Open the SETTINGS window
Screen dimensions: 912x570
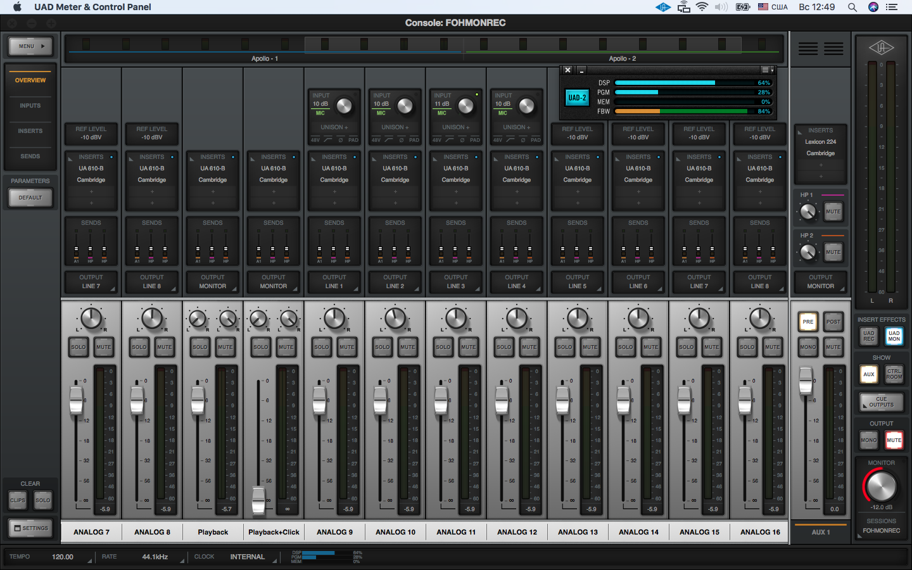click(x=30, y=528)
